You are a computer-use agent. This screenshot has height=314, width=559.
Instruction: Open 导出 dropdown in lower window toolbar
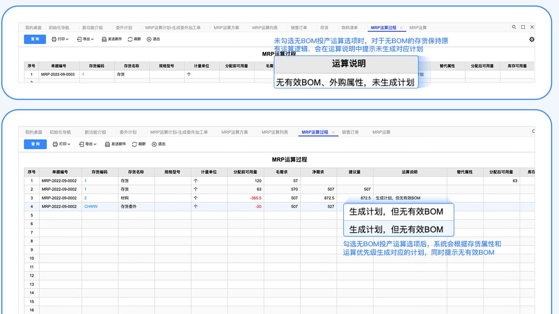pos(88,144)
